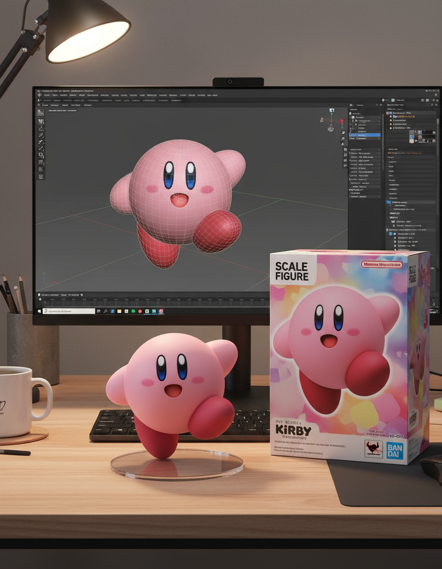Click the top handle of the viewport gizmo
The height and width of the screenshot is (569, 442).
click(331, 110)
